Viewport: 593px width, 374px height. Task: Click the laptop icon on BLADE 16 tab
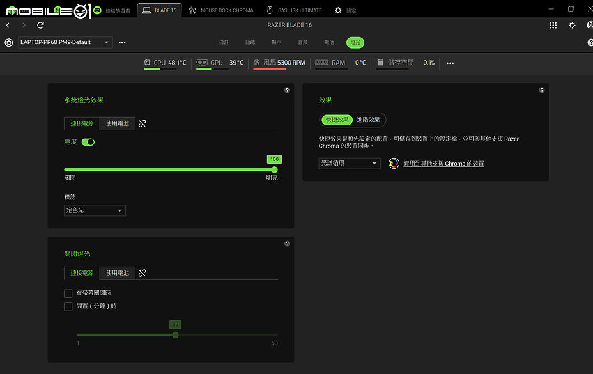pyautogui.click(x=146, y=10)
